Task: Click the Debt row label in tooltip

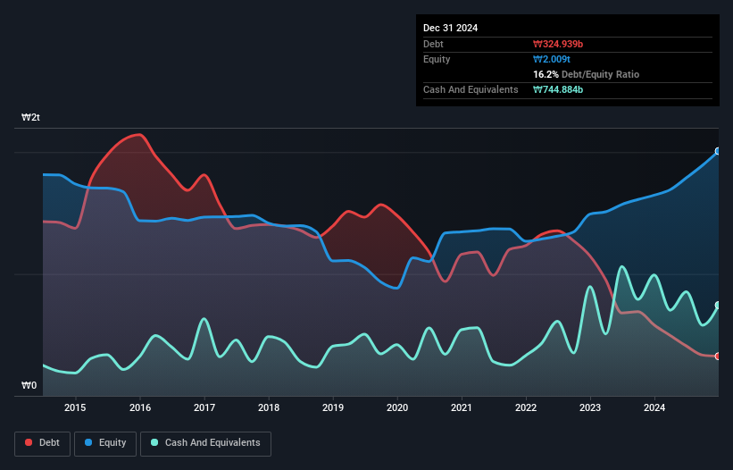Action: tap(433, 44)
